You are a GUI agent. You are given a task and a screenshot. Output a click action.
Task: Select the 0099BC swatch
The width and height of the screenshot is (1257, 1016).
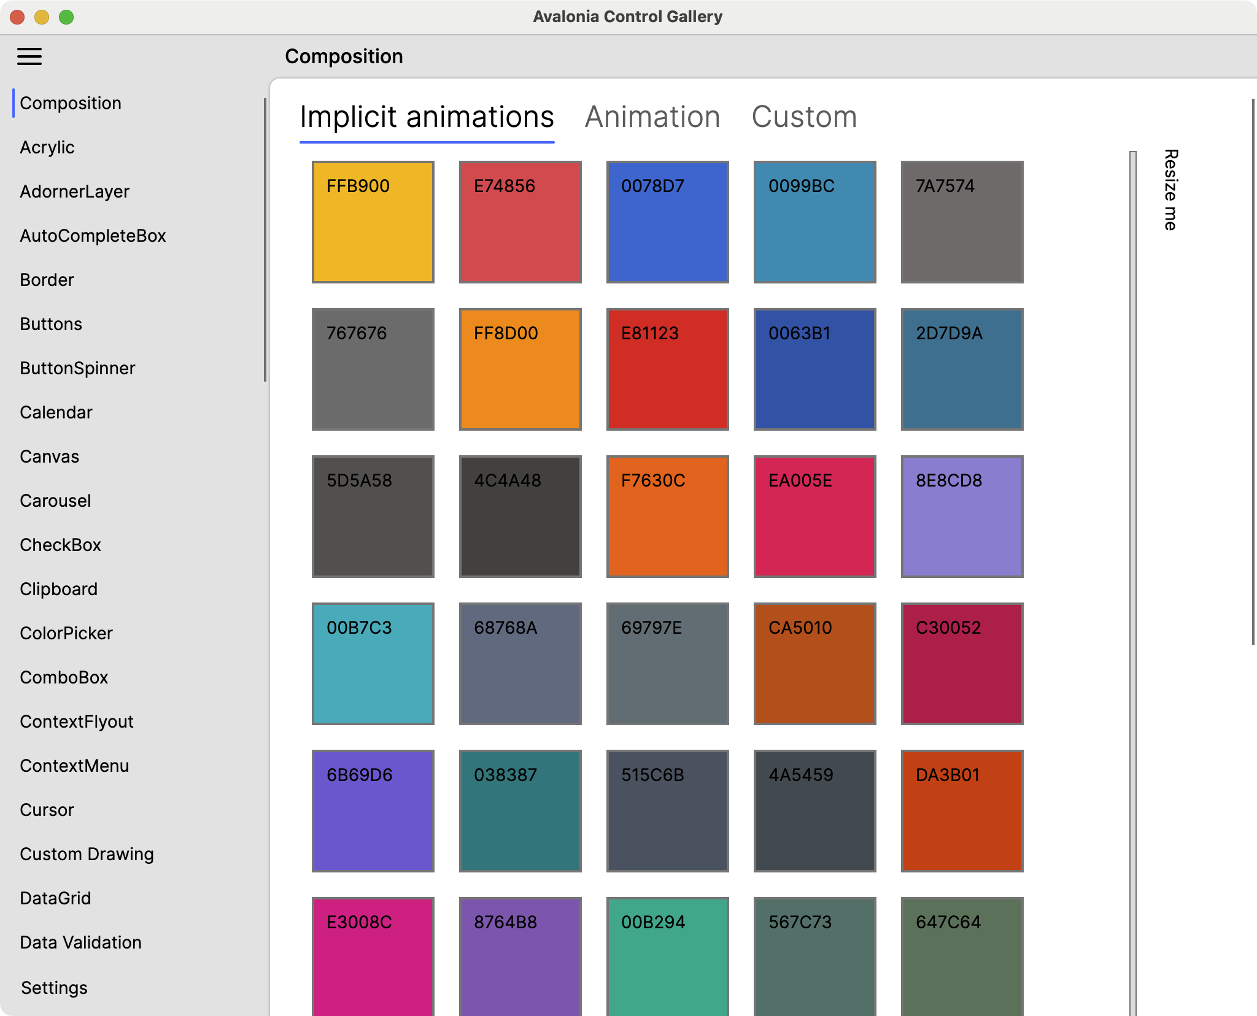pos(815,222)
